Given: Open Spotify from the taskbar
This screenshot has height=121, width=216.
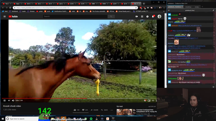Looking at the screenshot, I should (91, 119).
